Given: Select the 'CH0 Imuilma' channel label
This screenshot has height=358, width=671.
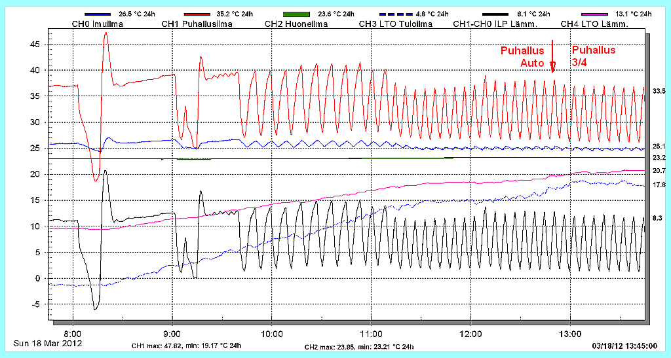Looking at the screenshot, I should pyautogui.click(x=98, y=24).
